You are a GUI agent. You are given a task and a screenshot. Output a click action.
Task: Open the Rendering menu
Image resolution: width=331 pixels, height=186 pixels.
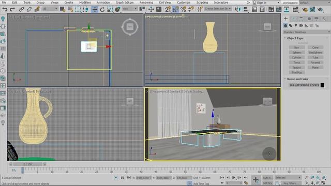[x=146, y=3]
